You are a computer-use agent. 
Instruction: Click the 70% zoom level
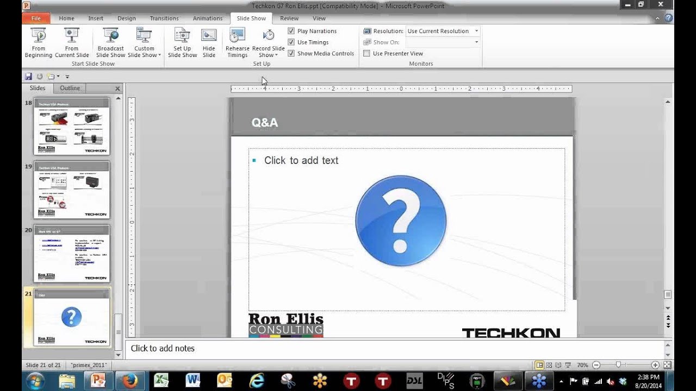pos(582,365)
